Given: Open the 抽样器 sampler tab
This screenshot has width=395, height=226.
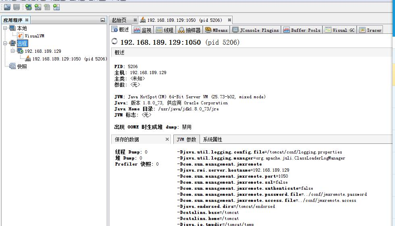Looking at the screenshot, I should tap(189, 30).
